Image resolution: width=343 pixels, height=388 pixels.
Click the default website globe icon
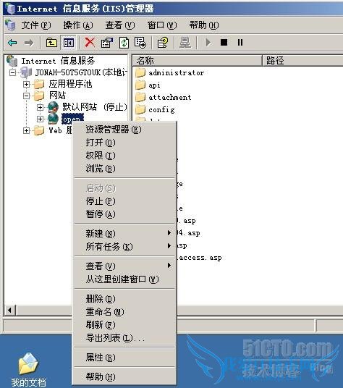click(53, 107)
